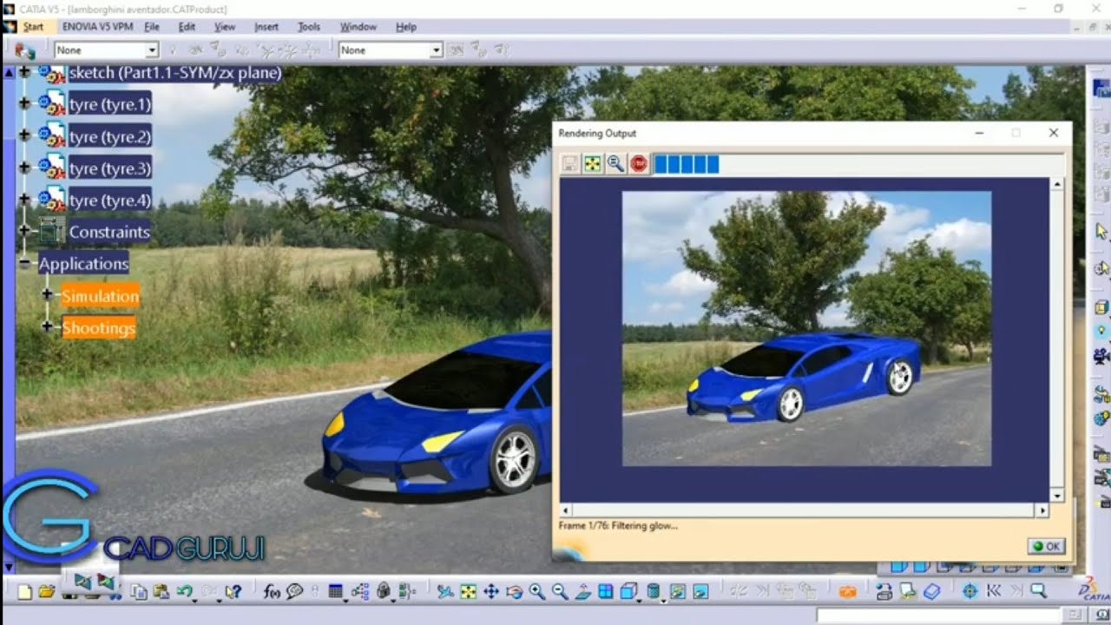1111x625 pixels.
Task: Click the light bulb icon in right toolbar
Action: 1101,331
